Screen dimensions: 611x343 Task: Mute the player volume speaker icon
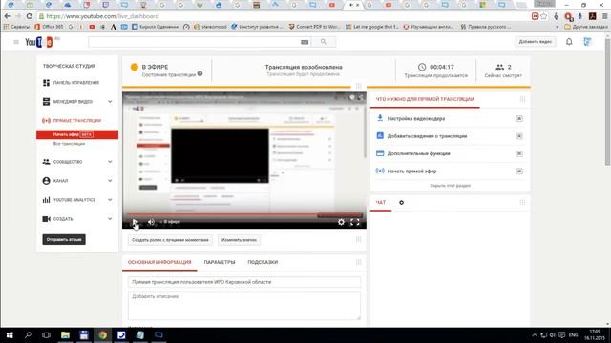tap(151, 222)
